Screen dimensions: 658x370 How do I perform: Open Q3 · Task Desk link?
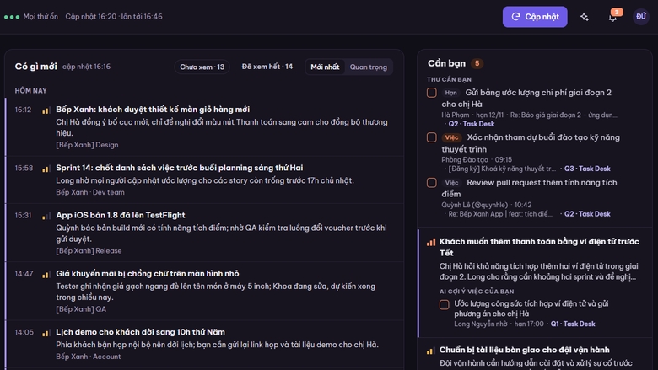click(587, 169)
